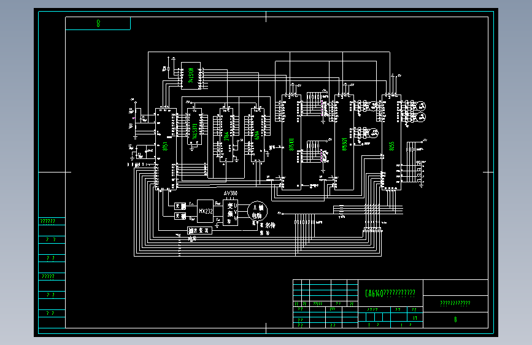
Task: Click the 74LS373 latch label
Action: (195, 131)
